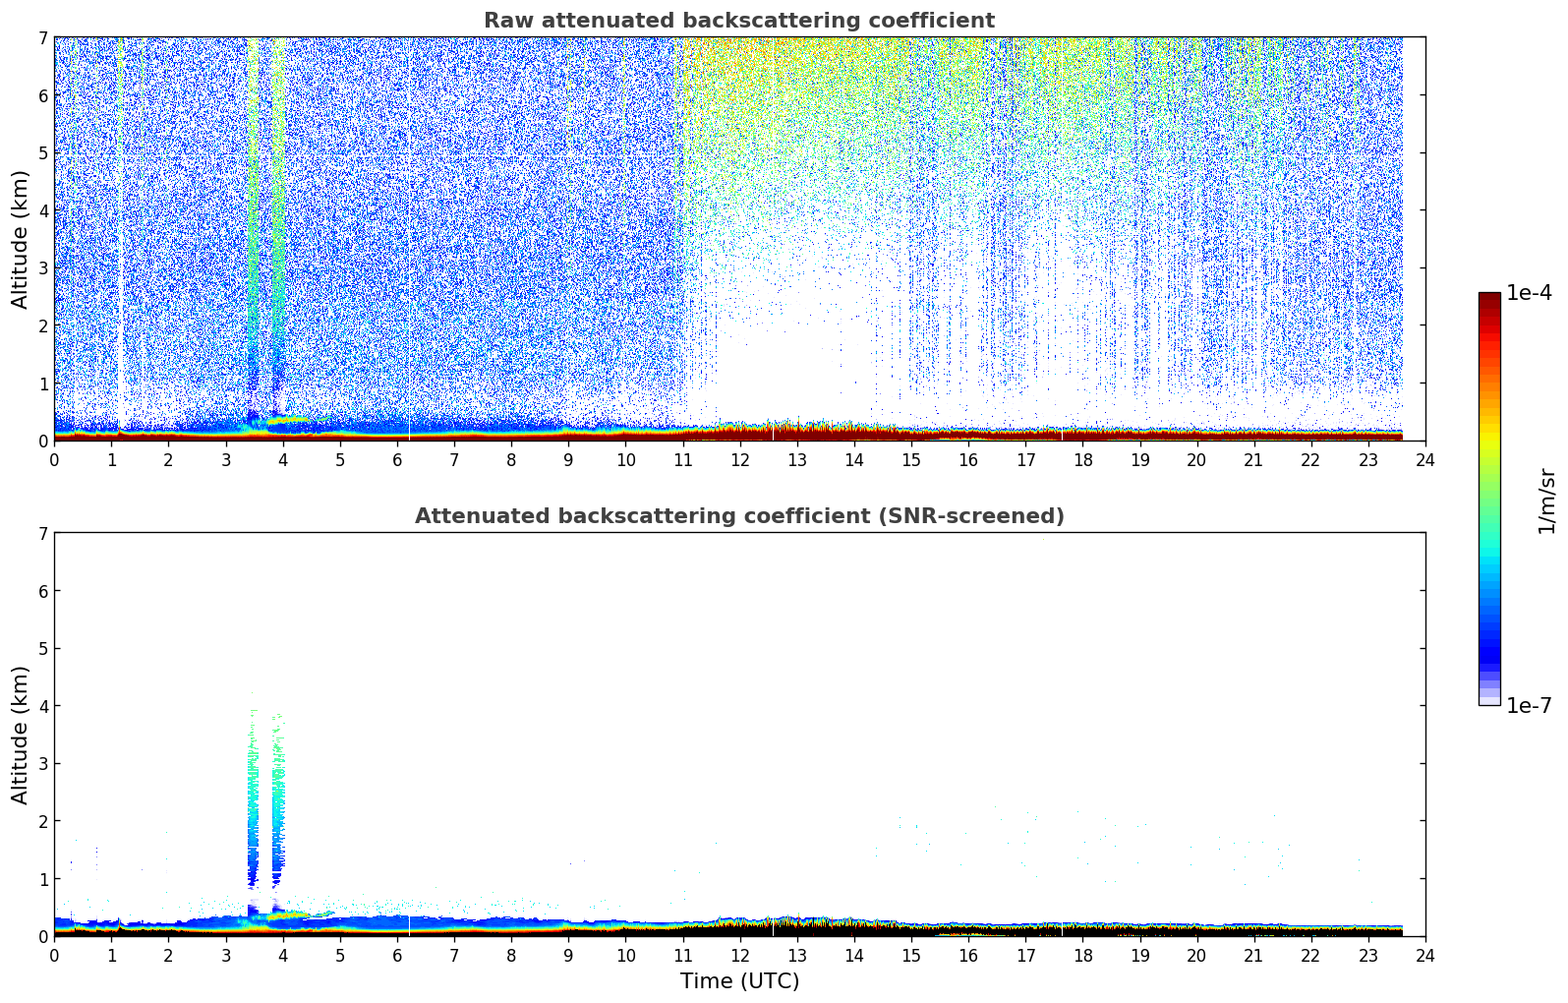Click time tick "24" under the upper plot
Viewport: 1568px width, 1003px height.
click(1424, 459)
